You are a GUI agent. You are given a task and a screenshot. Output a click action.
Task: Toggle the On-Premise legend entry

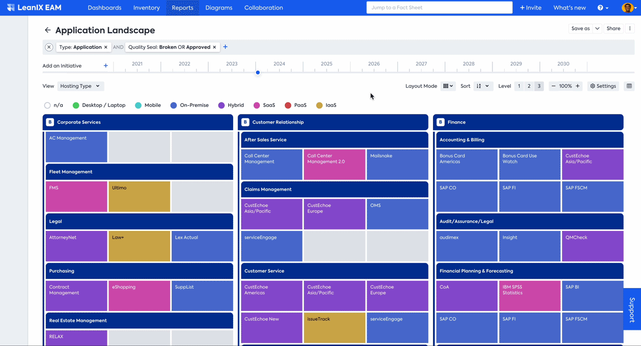click(x=190, y=105)
